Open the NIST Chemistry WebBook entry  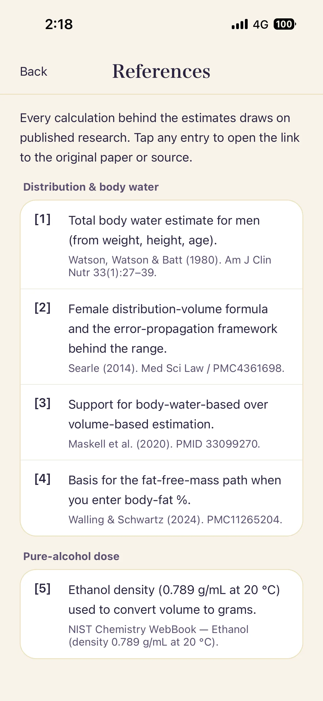coord(161,614)
